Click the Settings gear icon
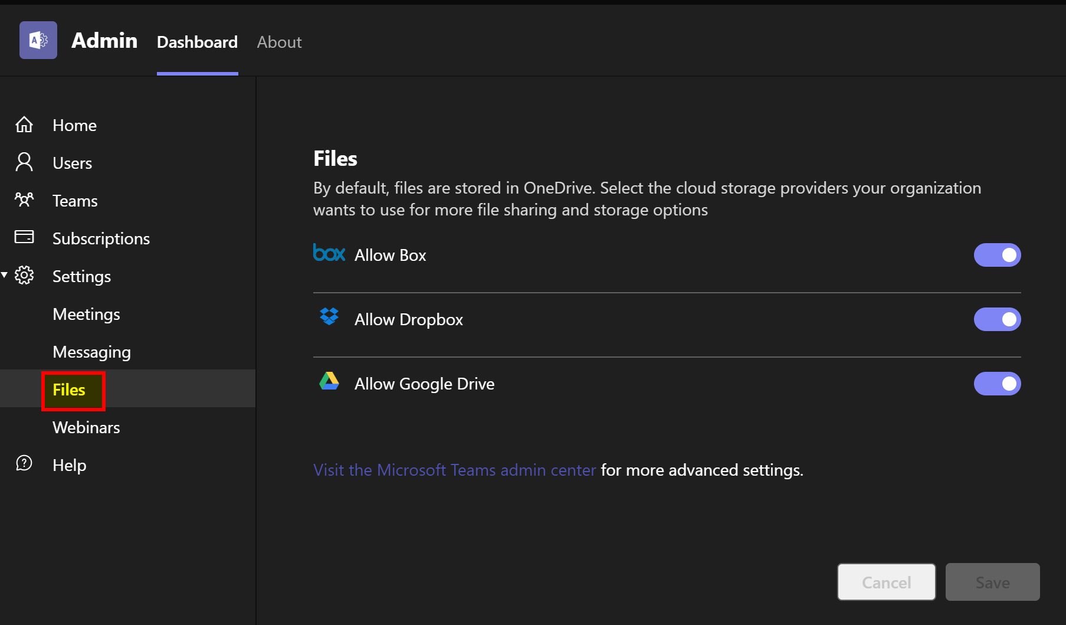 coord(24,276)
